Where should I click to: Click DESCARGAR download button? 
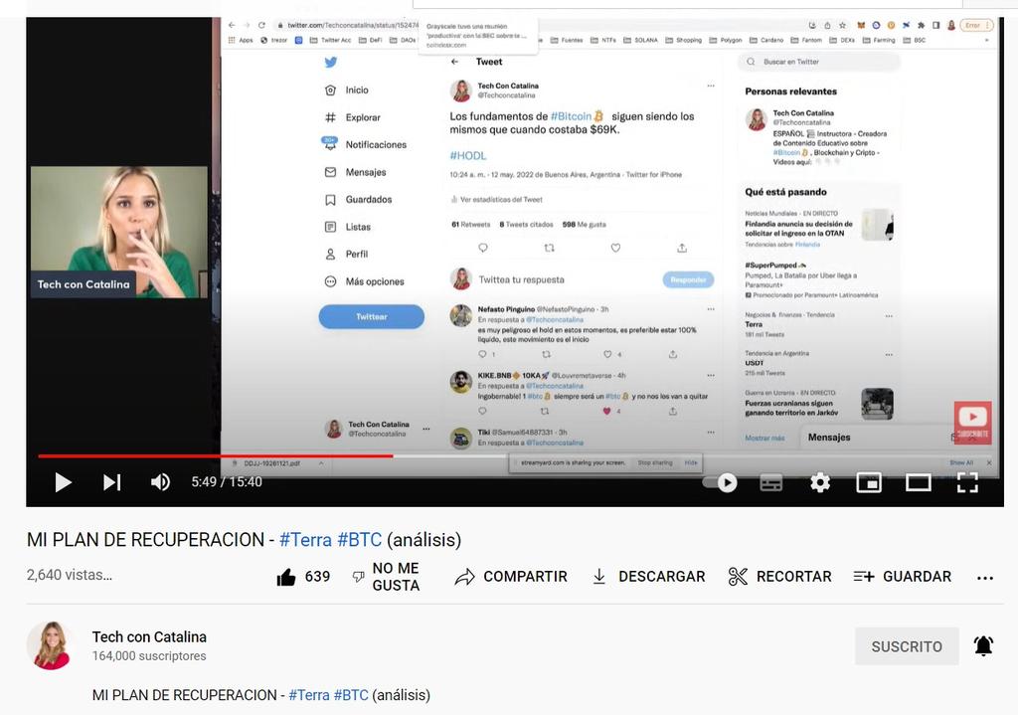[x=648, y=577]
